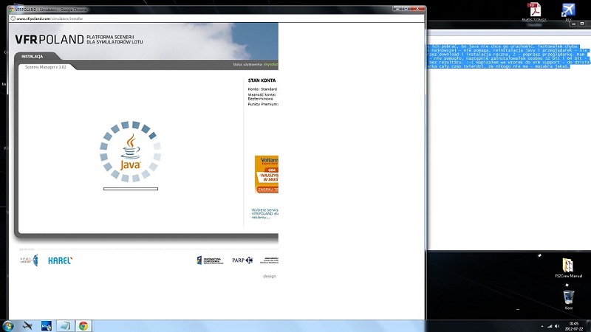Launch the airplane shortcut on the desktop
Viewport: 591px width, 332px height.
pyautogui.click(x=568, y=10)
